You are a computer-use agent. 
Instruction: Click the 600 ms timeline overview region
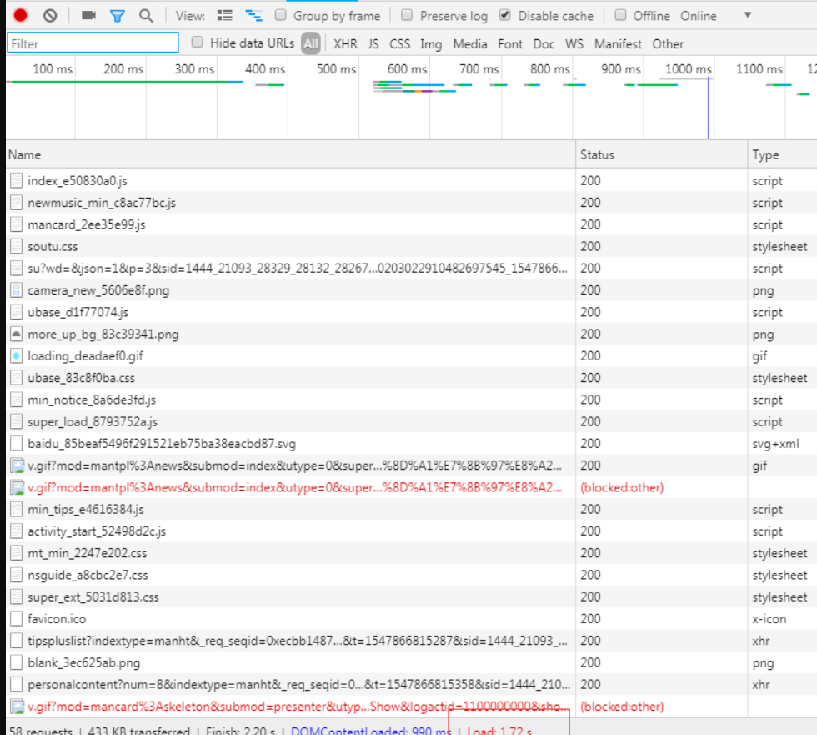[407, 69]
